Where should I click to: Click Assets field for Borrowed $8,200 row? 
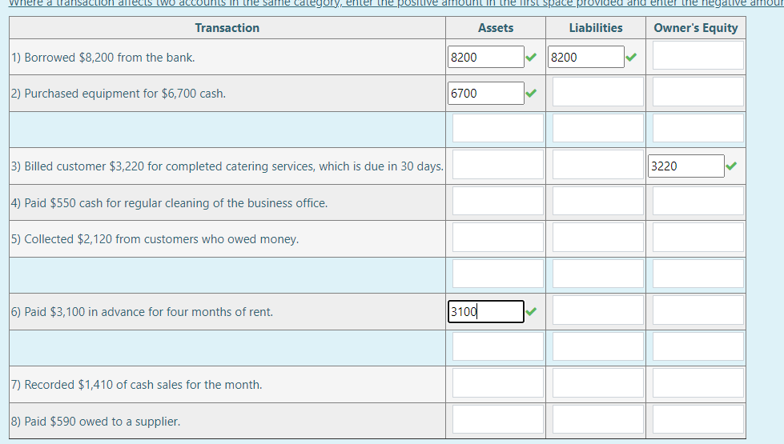(485, 57)
